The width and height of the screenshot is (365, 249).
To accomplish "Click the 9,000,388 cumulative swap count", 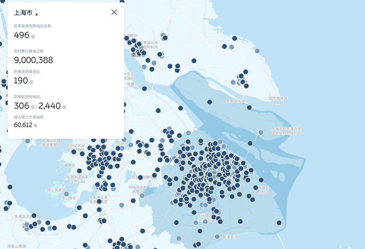I will [x=33, y=60].
